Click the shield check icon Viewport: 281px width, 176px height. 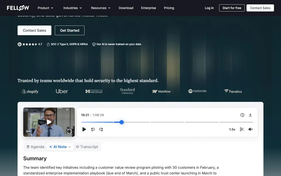click(94, 44)
